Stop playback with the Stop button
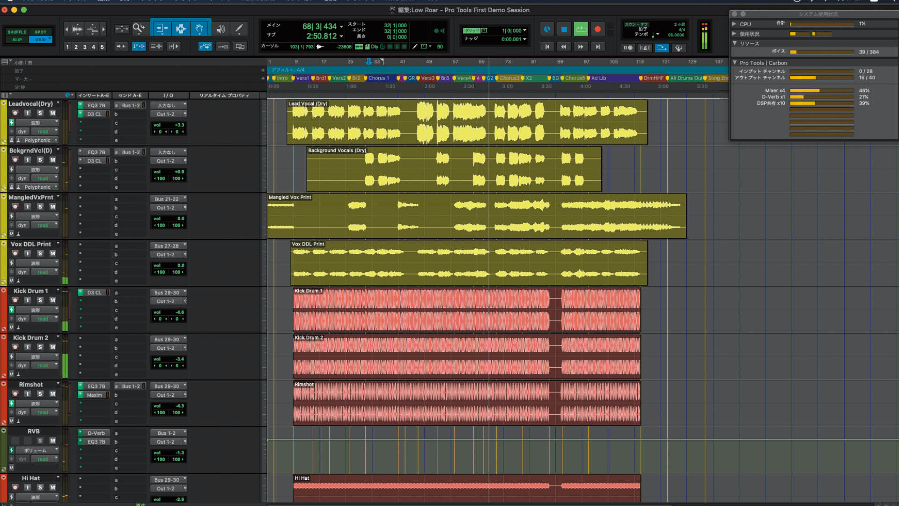Image resolution: width=899 pixels, height=506 pixels. point(564,29)
